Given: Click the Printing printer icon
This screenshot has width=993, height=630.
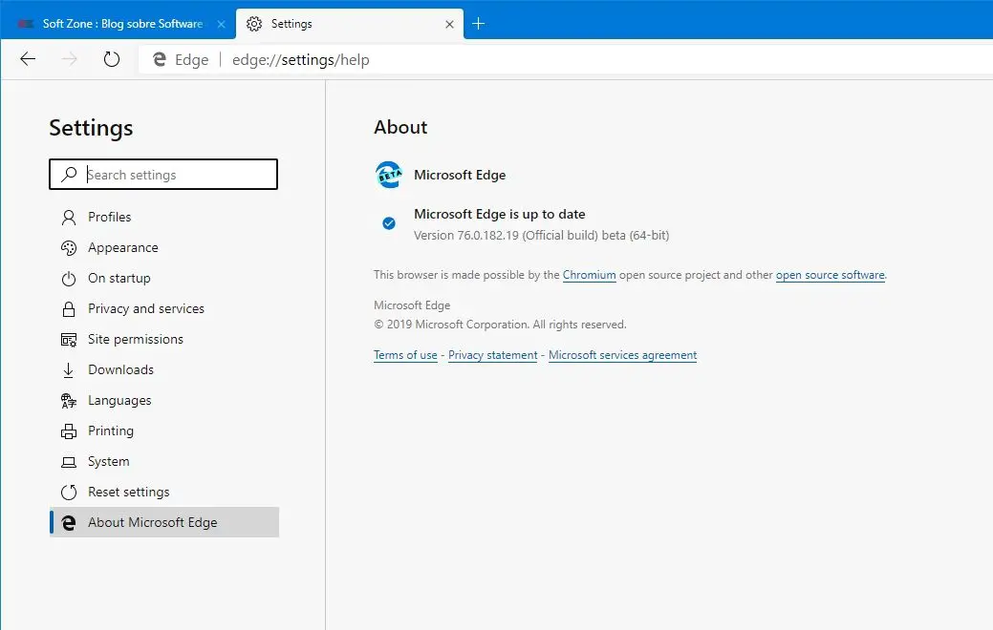Looking at the screenshot, I should point(69,431).
